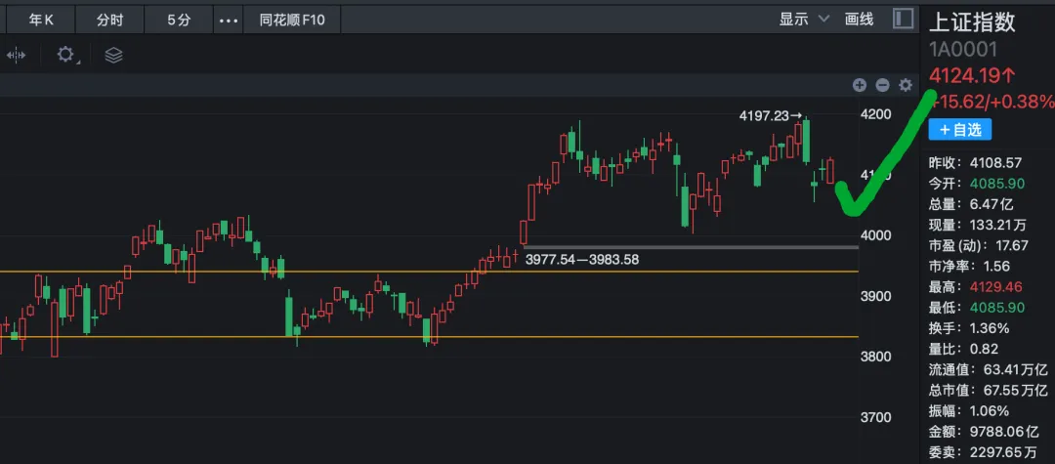Image resolution: width=1055 pixels, height=464 pixels.
Task: Click the crosshair alignment icon in toolbar
Action: coord(16,56)
